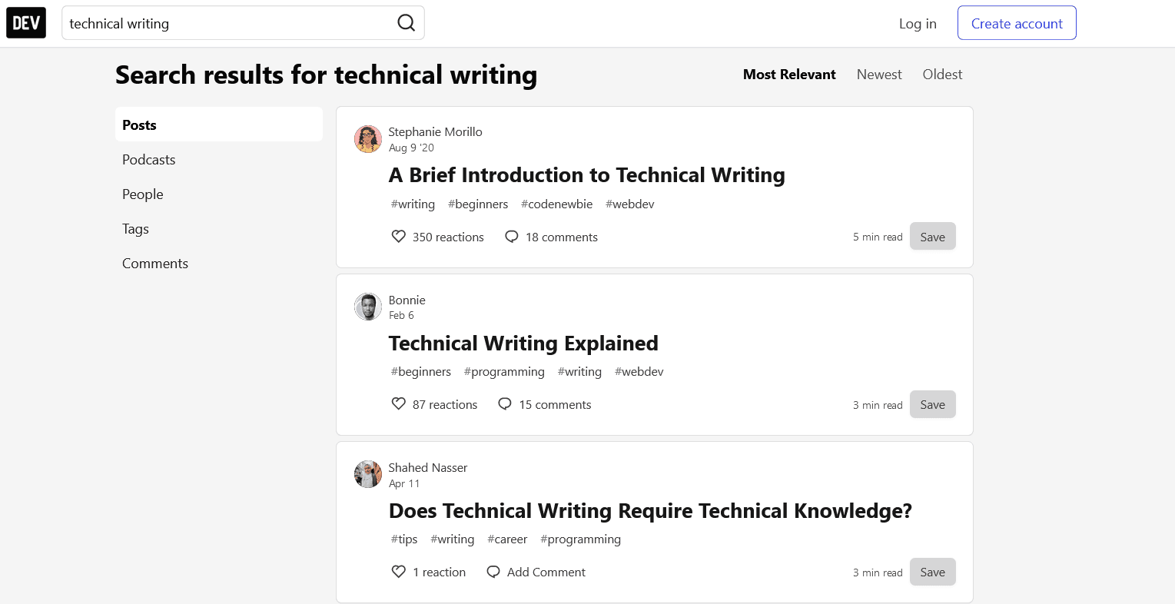Open the #codenewbie tag link
Image resolution: width=1175 pixels, height=604 pixels.
(556, 204)
